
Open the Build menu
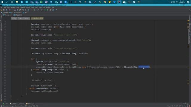pos(33,7)
